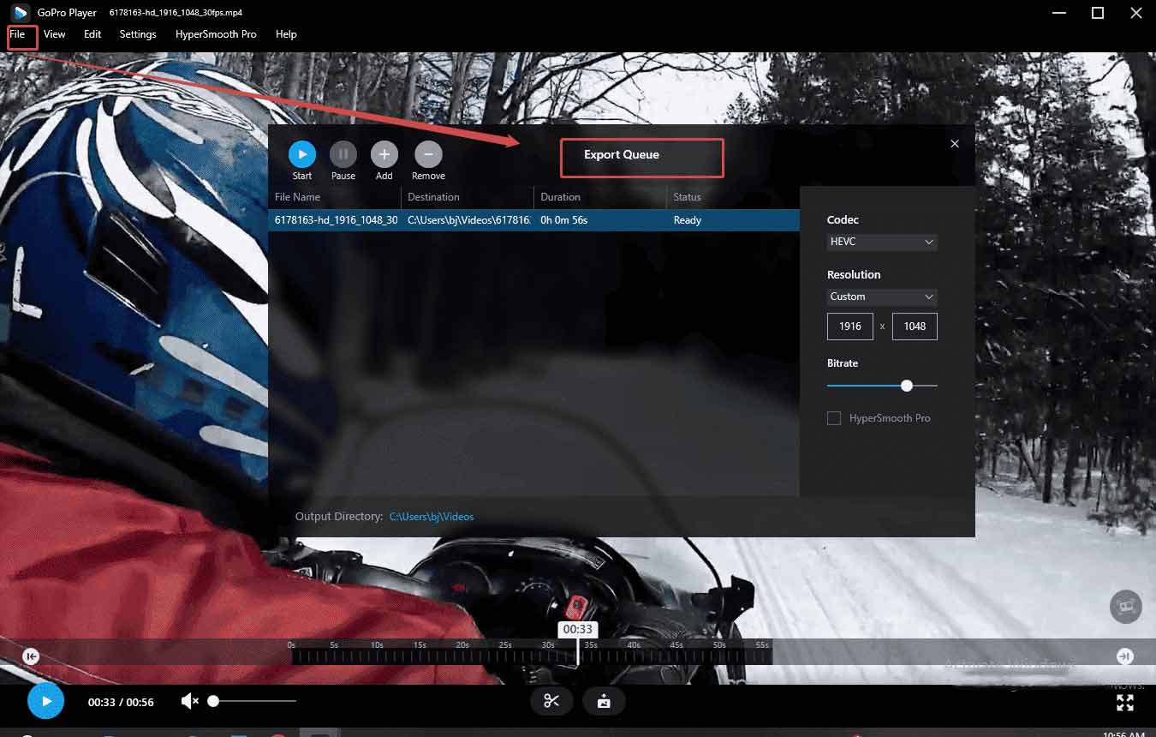Open the HyperSmooth Pro menu
The height and width of the screenshot is (737, 1156).
click(215, 34)
